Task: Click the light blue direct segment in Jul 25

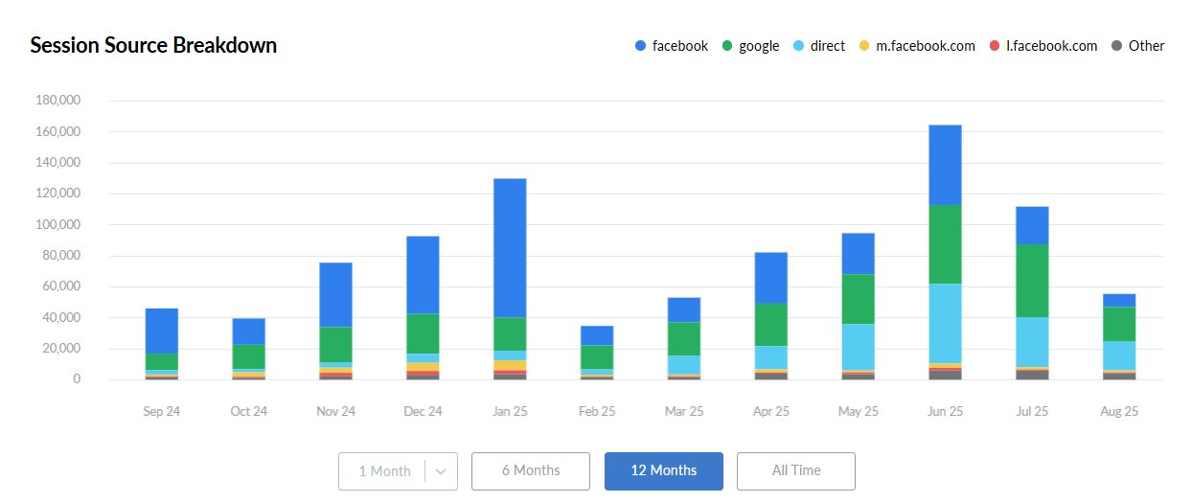Action: [x=1032, y=341]
